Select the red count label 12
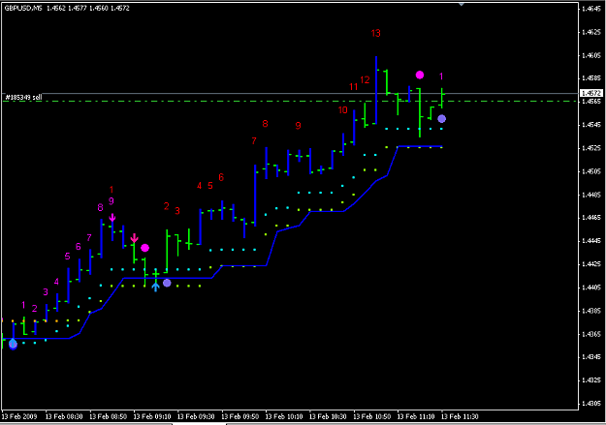Screen dimensions: 606x425 (365, 80)
